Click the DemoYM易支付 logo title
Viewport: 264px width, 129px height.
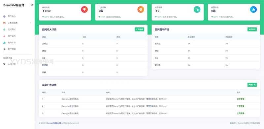[14, 5]
